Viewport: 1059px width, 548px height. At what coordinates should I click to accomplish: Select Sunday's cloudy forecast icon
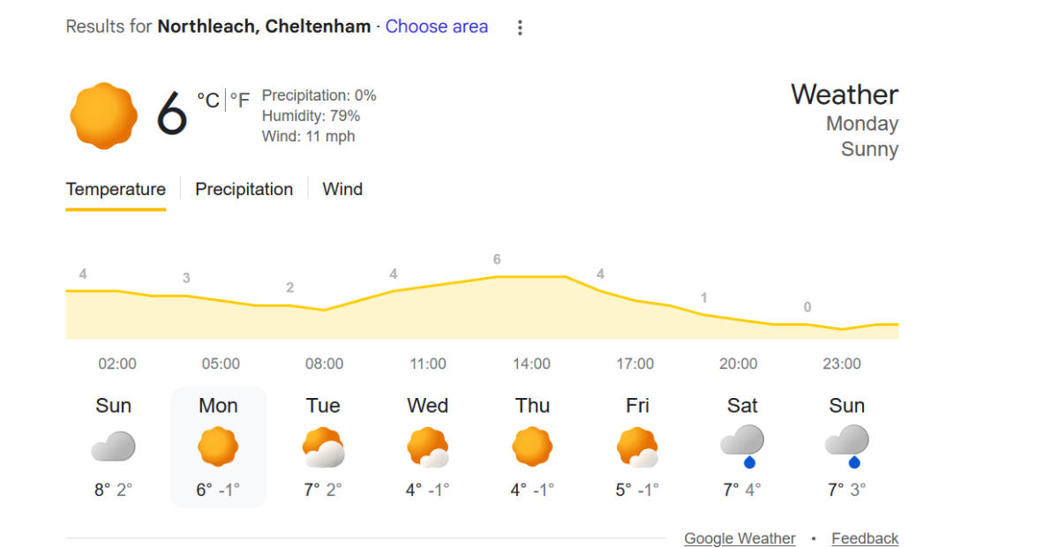point(113,446)
